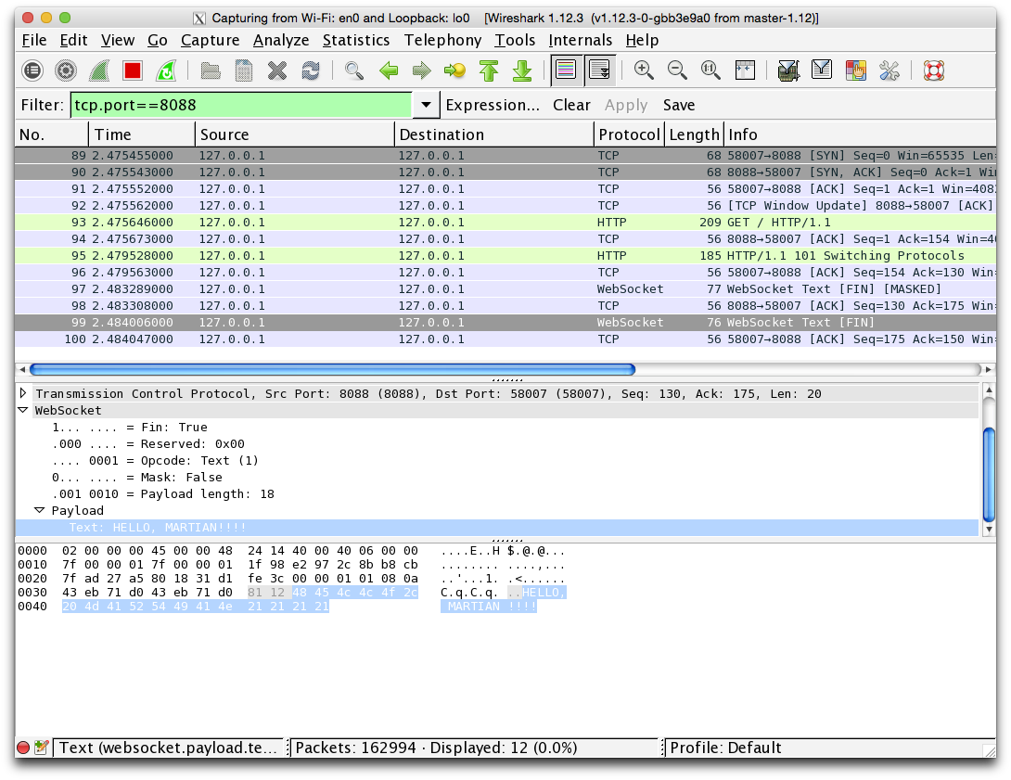Viewport: 1011px width, 780px height.
Task: Save the capture file icon
Action: point(244,70)
